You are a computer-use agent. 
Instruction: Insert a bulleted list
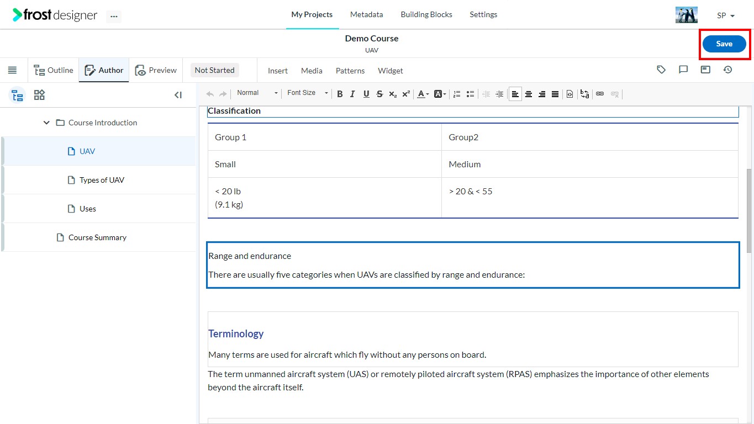470,94
